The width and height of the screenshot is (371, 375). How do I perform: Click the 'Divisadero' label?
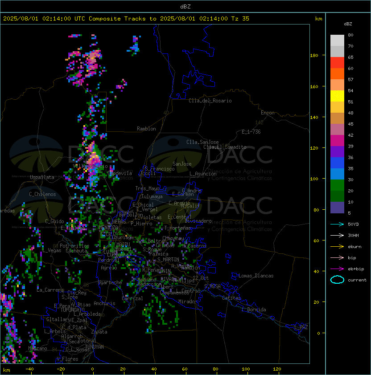point(198,221)
